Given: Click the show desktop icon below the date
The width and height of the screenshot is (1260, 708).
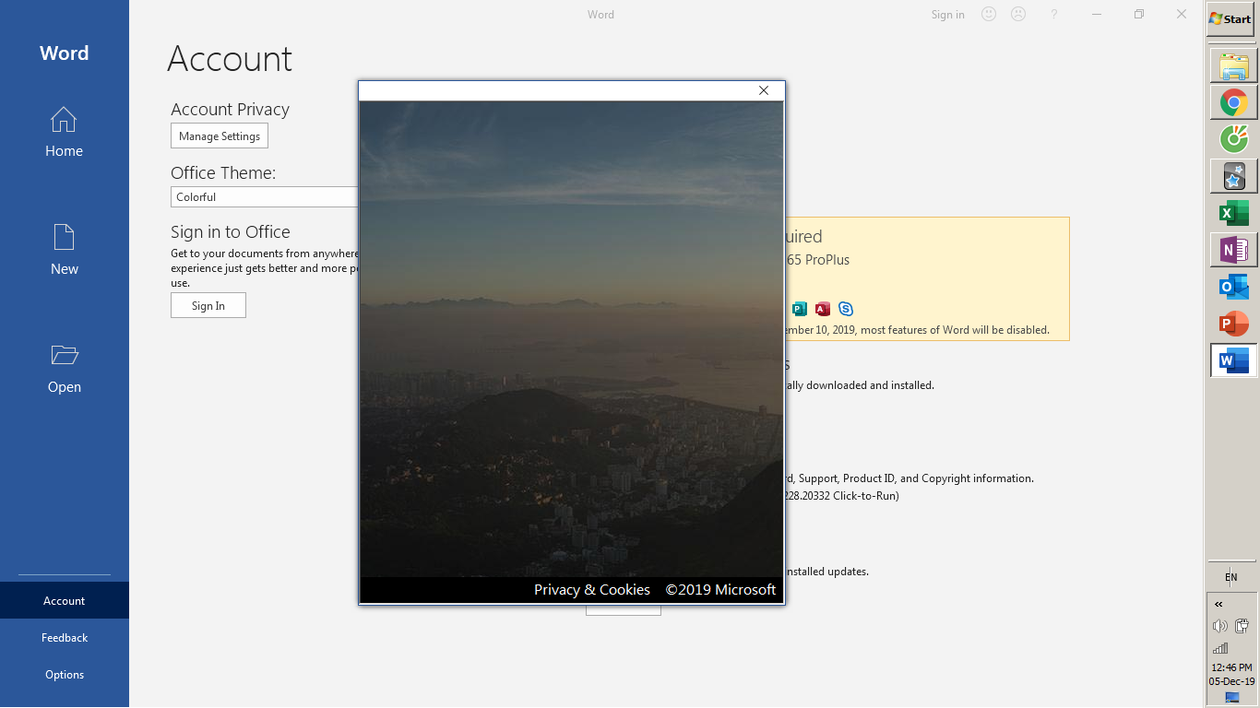Looking at the screenshot, I should coord(1232,698).
